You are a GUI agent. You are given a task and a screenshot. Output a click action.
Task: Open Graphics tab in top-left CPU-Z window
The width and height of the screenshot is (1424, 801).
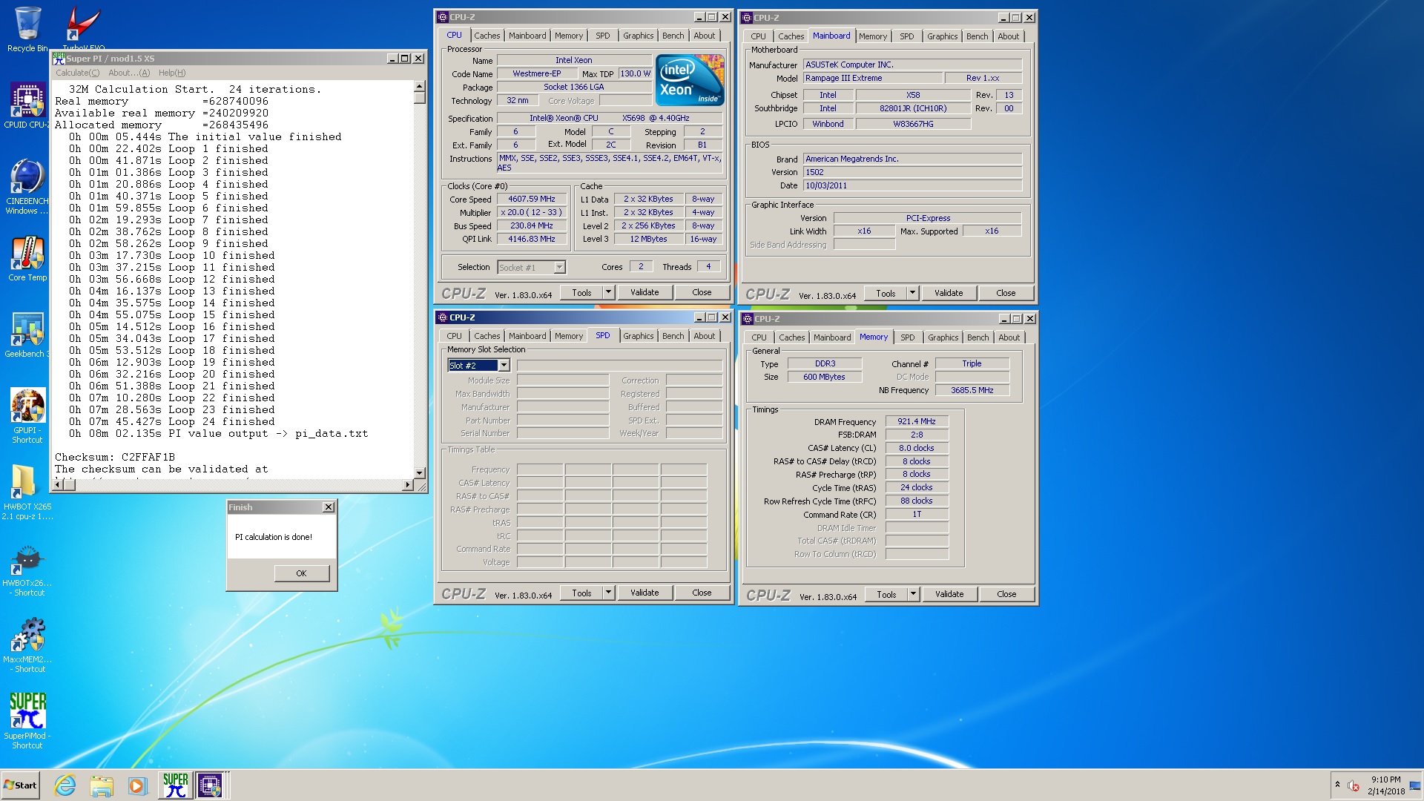click(639, 36)
